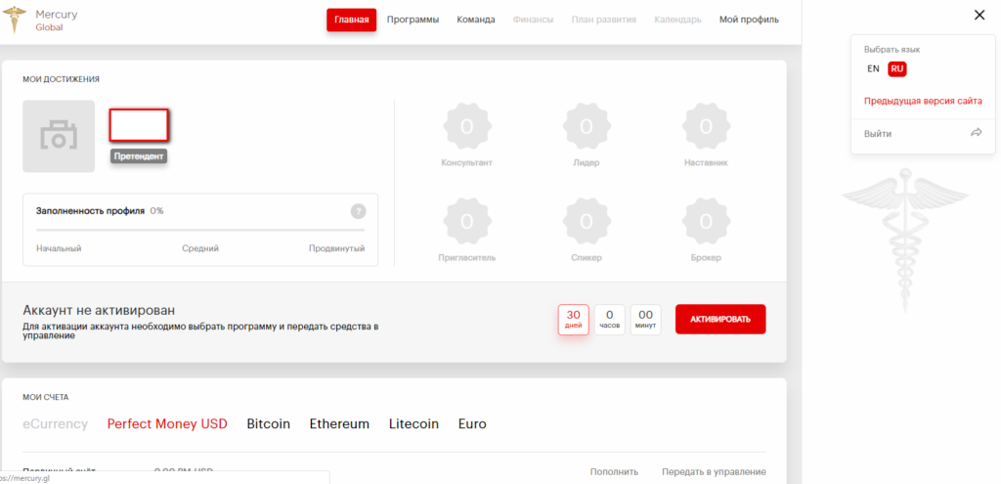Screen dimensions: 1001x484
Task: Open the План развития menu item
Action: (x=604, y=20)
